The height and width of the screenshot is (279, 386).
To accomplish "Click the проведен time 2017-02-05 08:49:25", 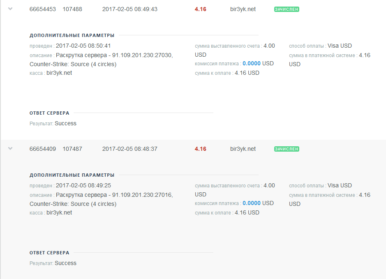I will tap(83, 186).
